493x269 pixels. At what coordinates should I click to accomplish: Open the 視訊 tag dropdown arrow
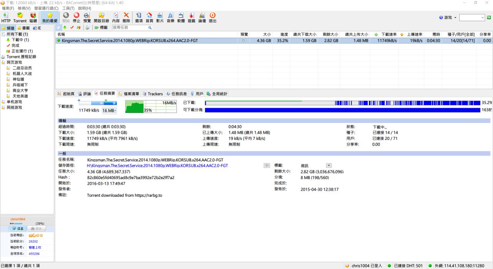point(329,165)
